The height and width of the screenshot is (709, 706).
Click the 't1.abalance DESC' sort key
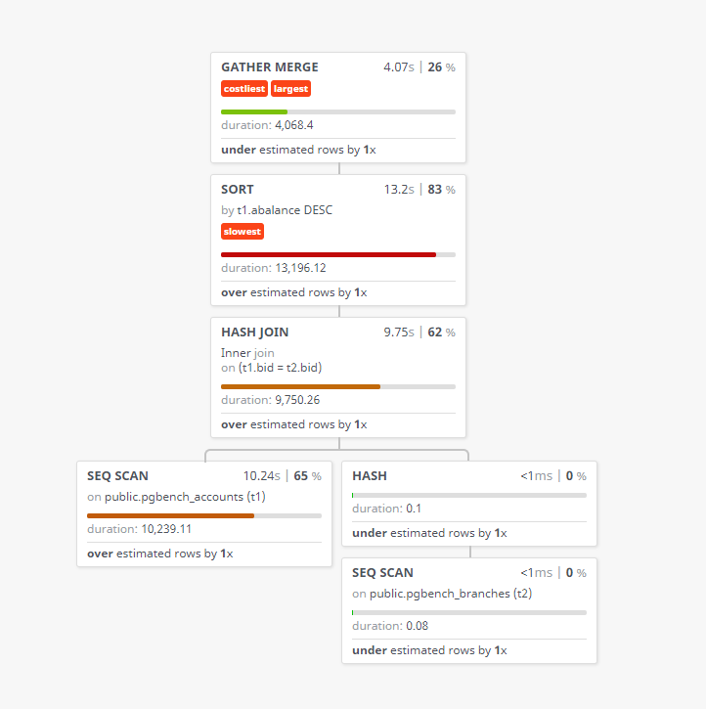(x=285, y=210)
